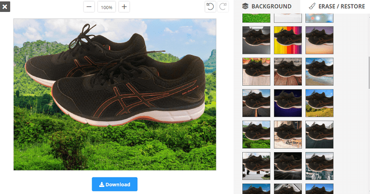Click the layers icon beside BACKGROUND
Image resolution: width=370 pixels, height=194 pixels.
tap(245, 6)
